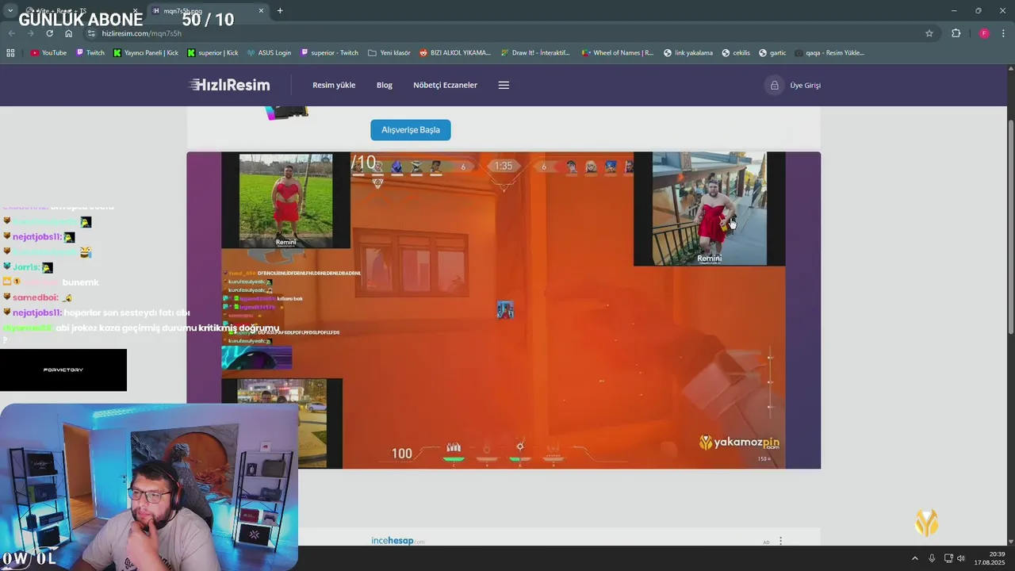
Task: Open the qaqa - Resim Yükle bookmark
Action: coord(829,53)
